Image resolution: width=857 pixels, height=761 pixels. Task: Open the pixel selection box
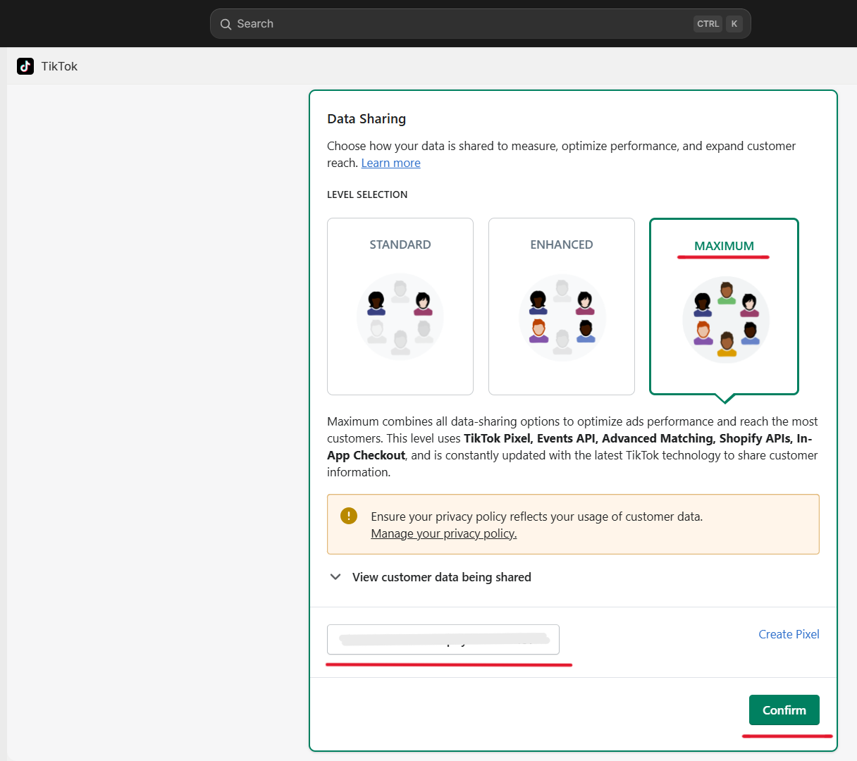pyautogui.click(x=443, y=639)
